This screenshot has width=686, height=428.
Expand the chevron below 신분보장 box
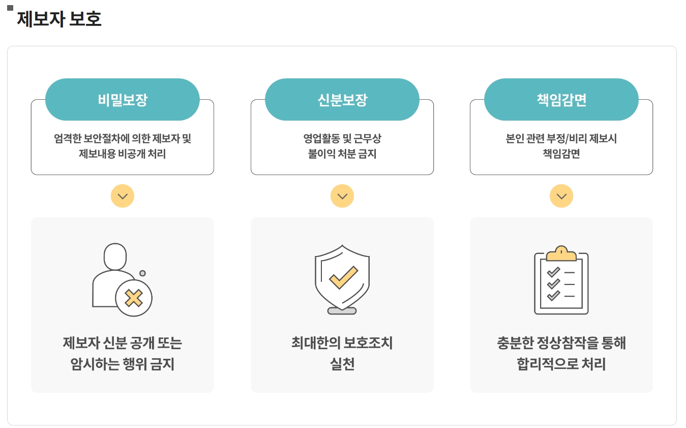tap(342, 196)
